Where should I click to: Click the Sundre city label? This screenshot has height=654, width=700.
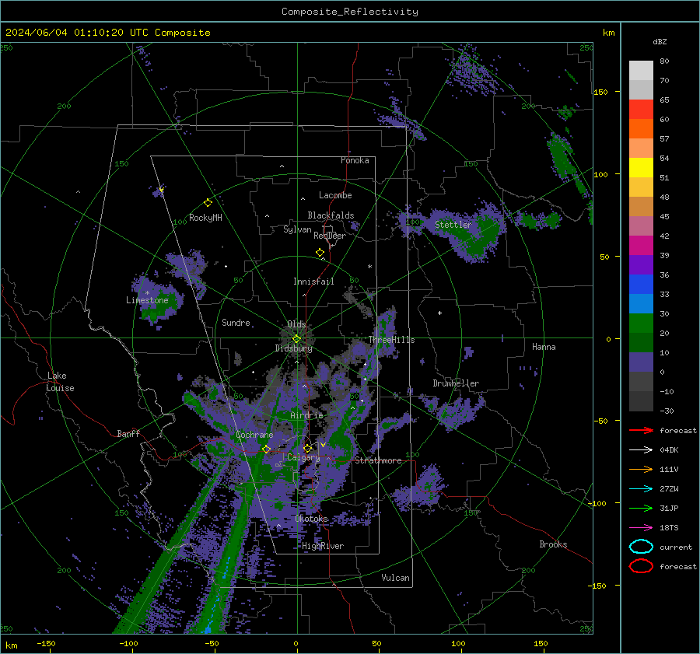pyautogui.click(x=236, y=322)
